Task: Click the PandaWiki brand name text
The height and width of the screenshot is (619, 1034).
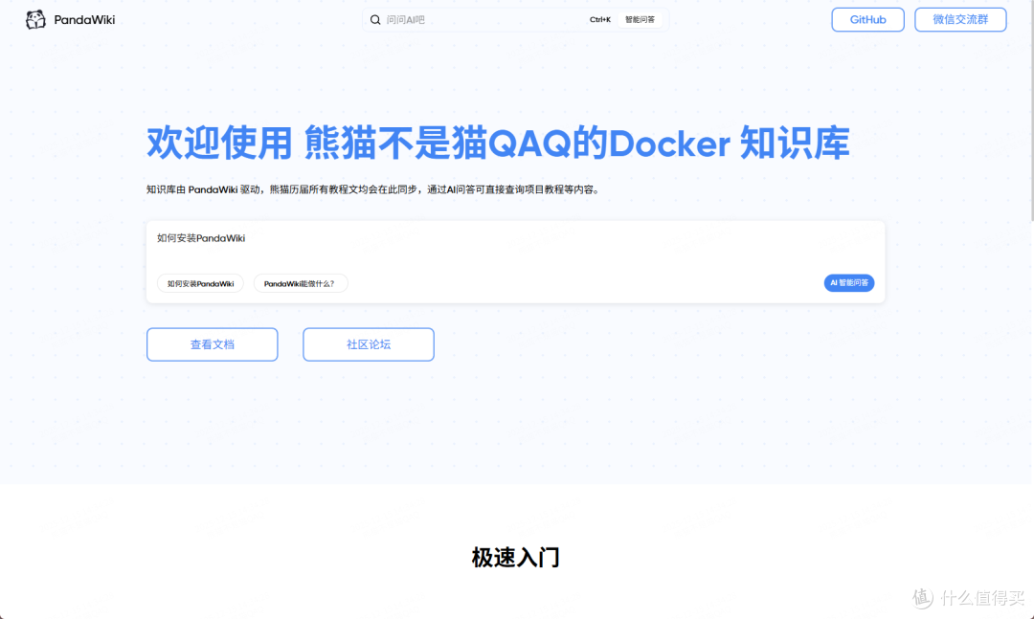Action: (84, 20)
